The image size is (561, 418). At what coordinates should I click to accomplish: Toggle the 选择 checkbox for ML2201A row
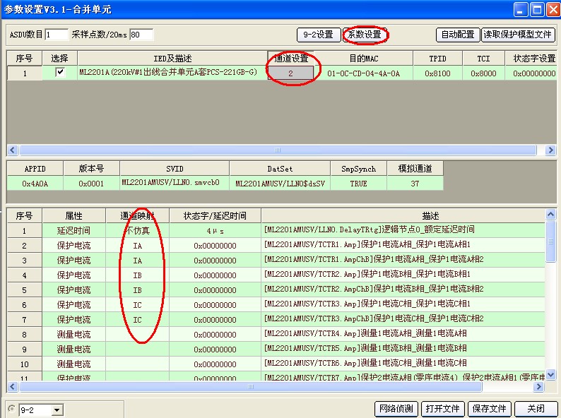click(60, 73)
